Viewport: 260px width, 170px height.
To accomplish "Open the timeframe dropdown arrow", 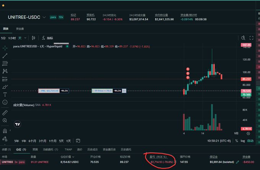I will (x=25, y=38).
